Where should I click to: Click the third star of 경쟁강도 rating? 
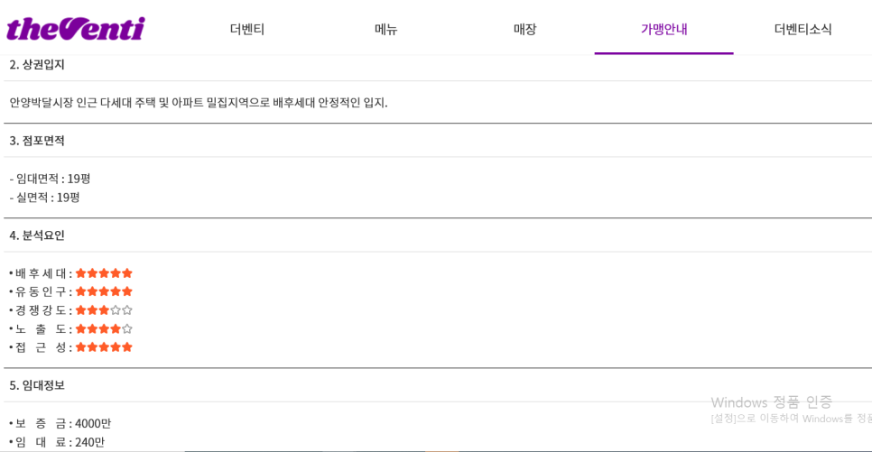pos(104,310)
